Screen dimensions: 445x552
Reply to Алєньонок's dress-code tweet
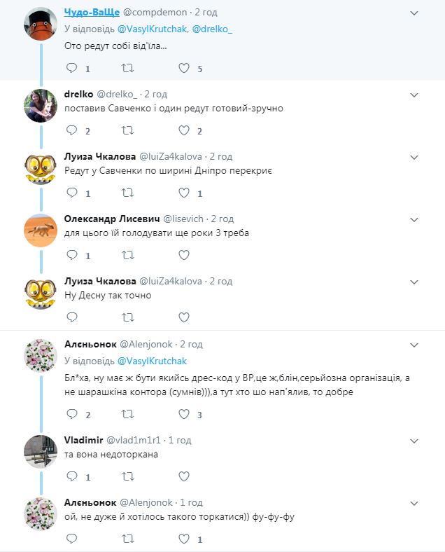tap(71, 415)
